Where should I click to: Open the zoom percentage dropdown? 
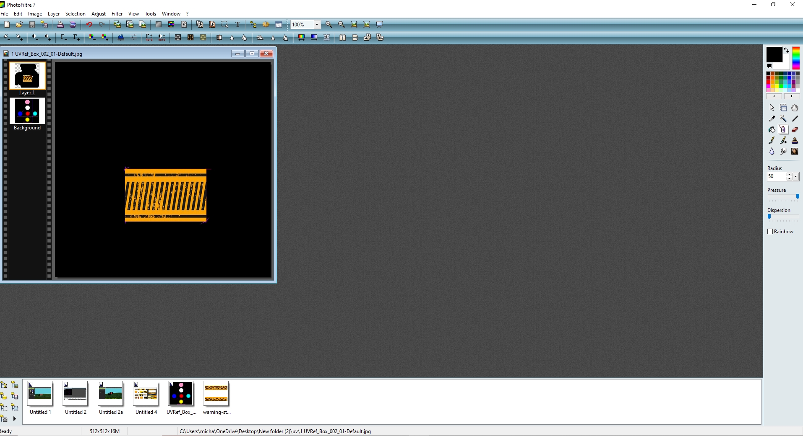[317, 25]
